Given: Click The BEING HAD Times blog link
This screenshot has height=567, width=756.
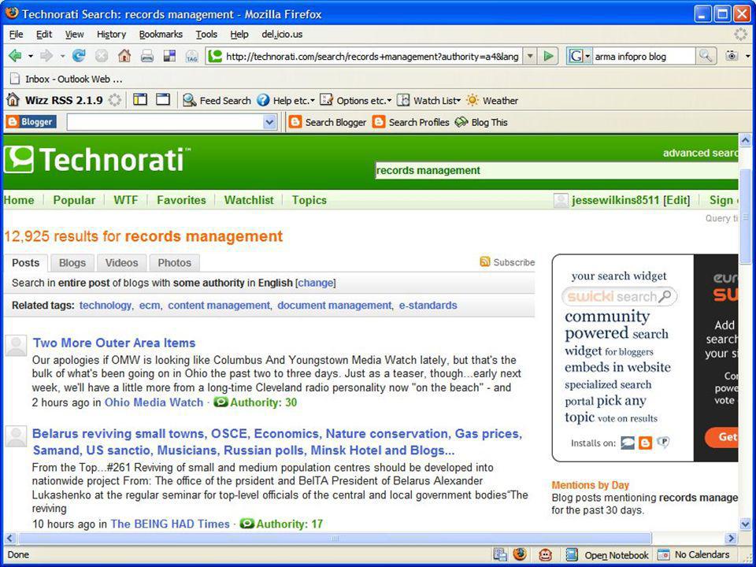Looking at the screenshot, I should pos(170,524).
